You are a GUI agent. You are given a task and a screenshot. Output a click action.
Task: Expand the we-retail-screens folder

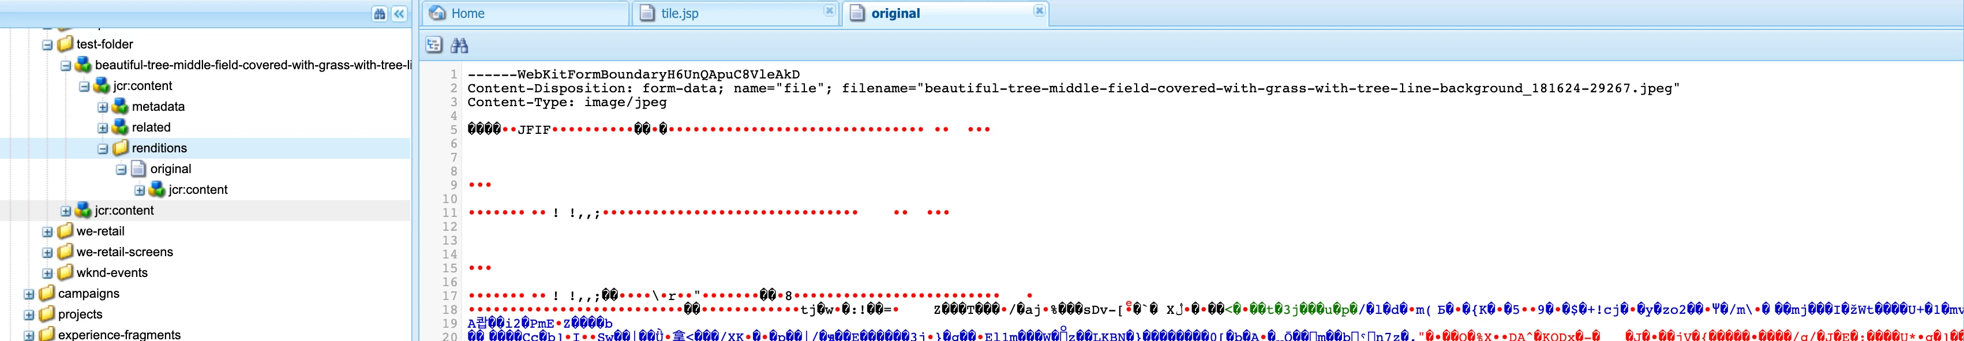pyautogui.click(x=47, y=253)
